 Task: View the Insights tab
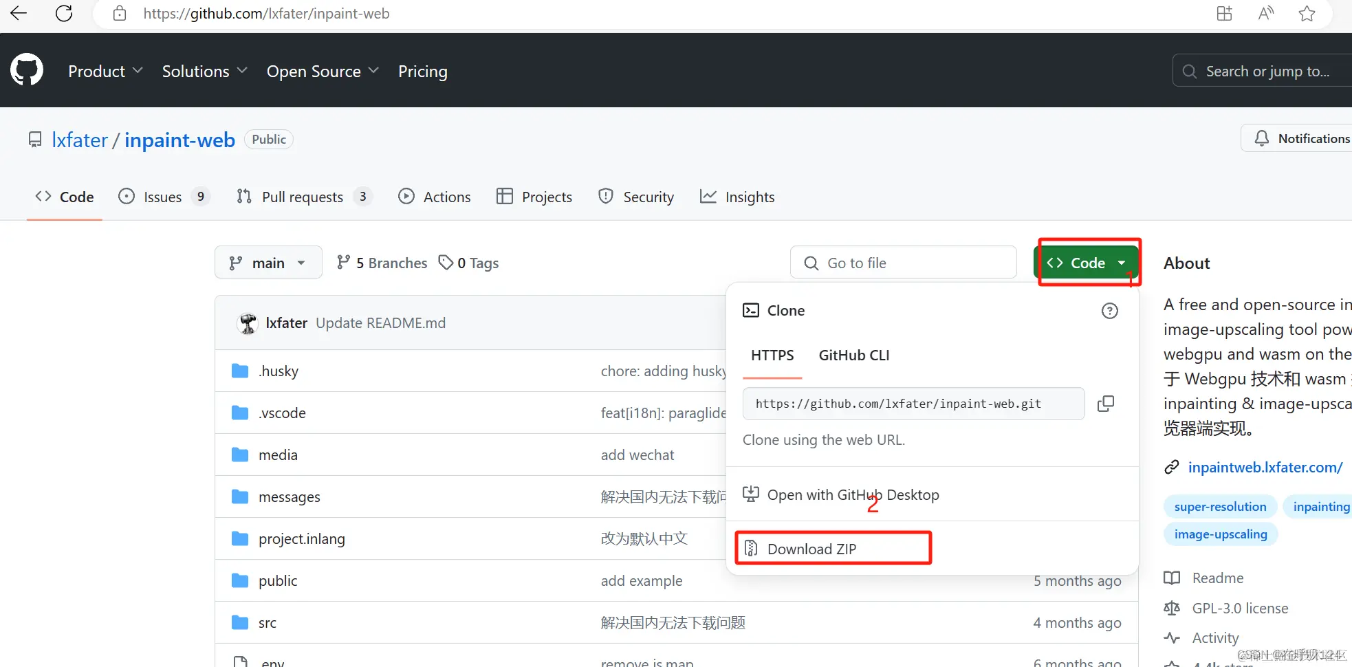[x=737, y=197]
